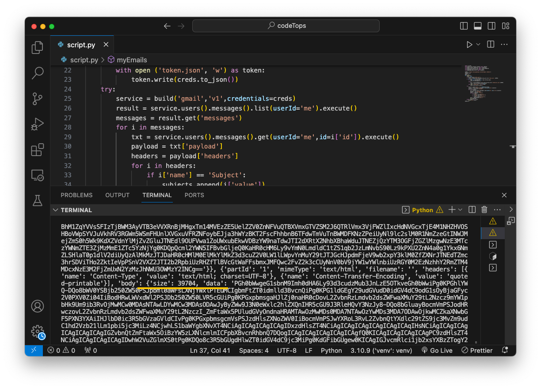Image resolution: width=541 pixels, height=389 pixels.
Task: Open the Testing flask view
Action: pyautogui.click(x=38, y=201)
